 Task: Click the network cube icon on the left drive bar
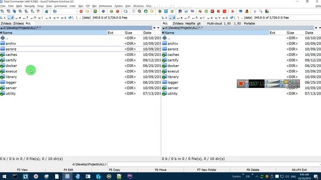click(70, 18)
